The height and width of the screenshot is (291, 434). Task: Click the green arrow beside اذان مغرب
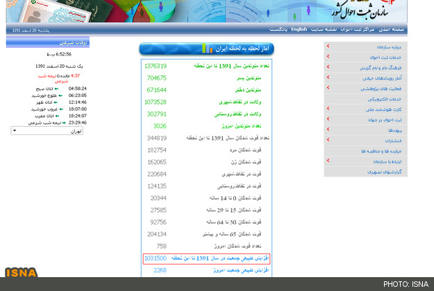(57, 116)
